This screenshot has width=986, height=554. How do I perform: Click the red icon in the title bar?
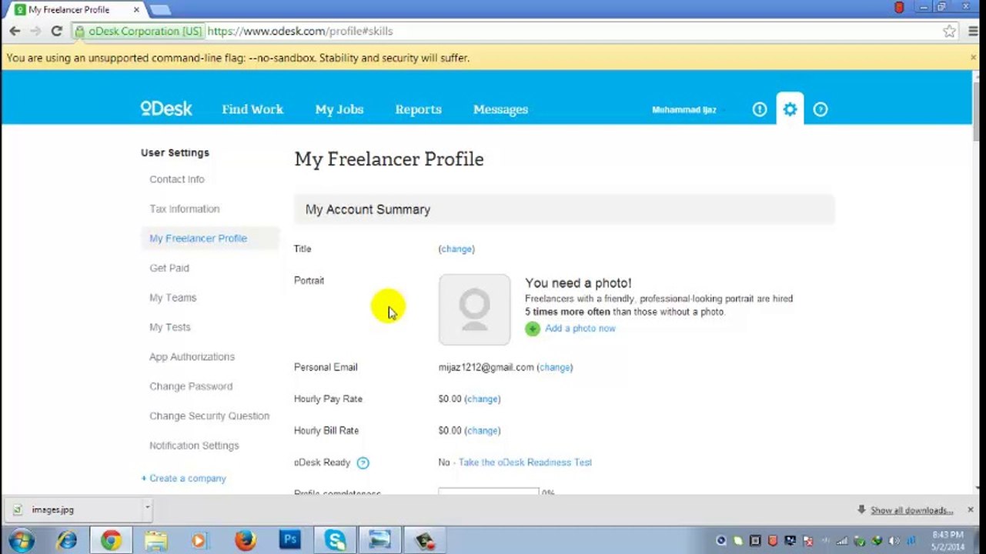coord(899,8)
